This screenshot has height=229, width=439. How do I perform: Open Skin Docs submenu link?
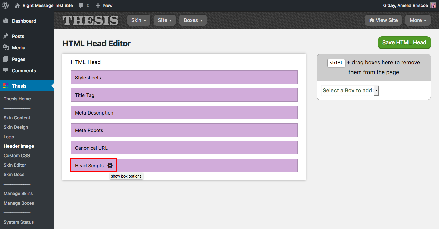pyautogui.click(x=14, y=175)
